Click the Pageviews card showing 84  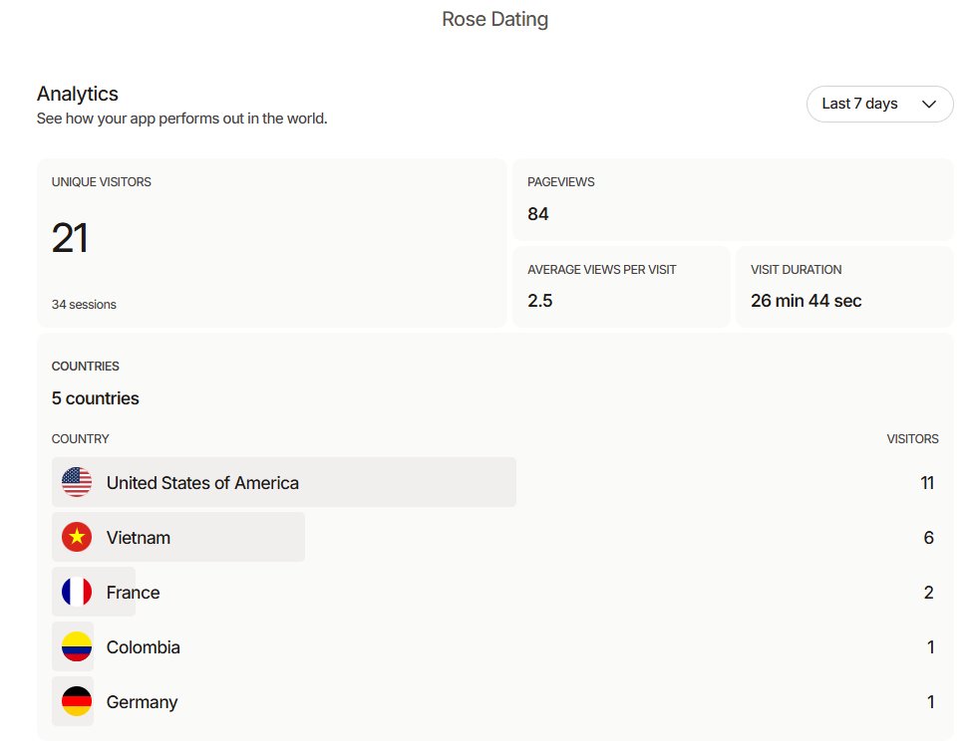pyautogui.click(x=734, y=200)
